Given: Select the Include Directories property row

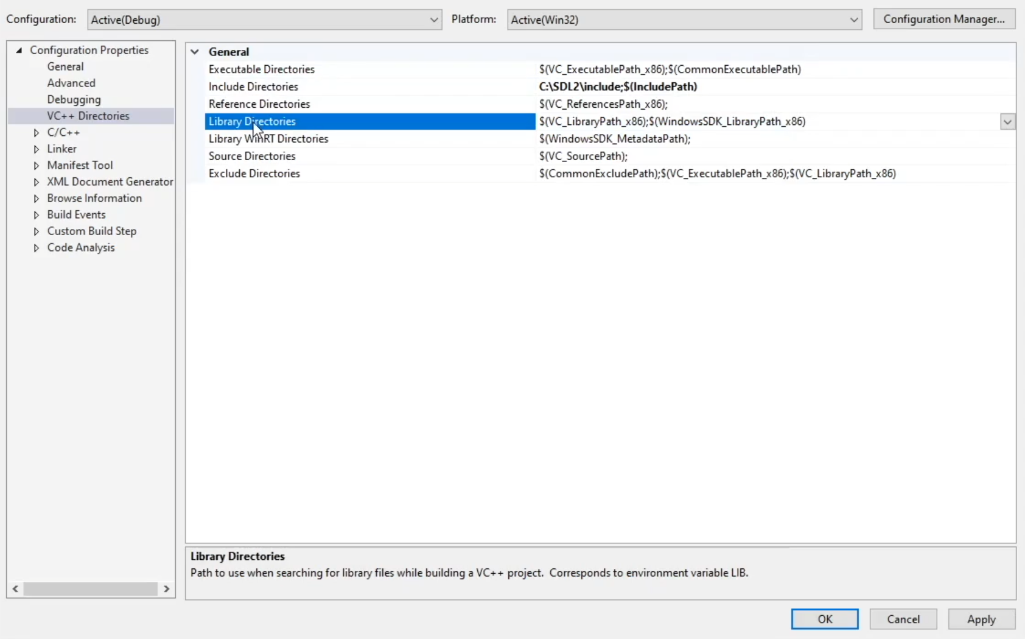Looking at the screenshot, I should [610, 86].
